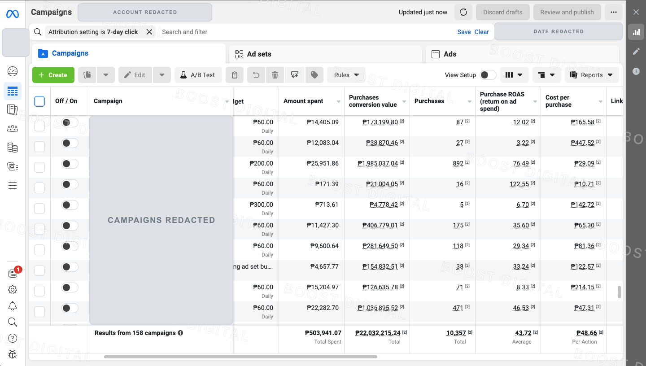Expand the Duplicate dropdown arrow
This screenshot has height=366, width=646.
coord(106,75)
